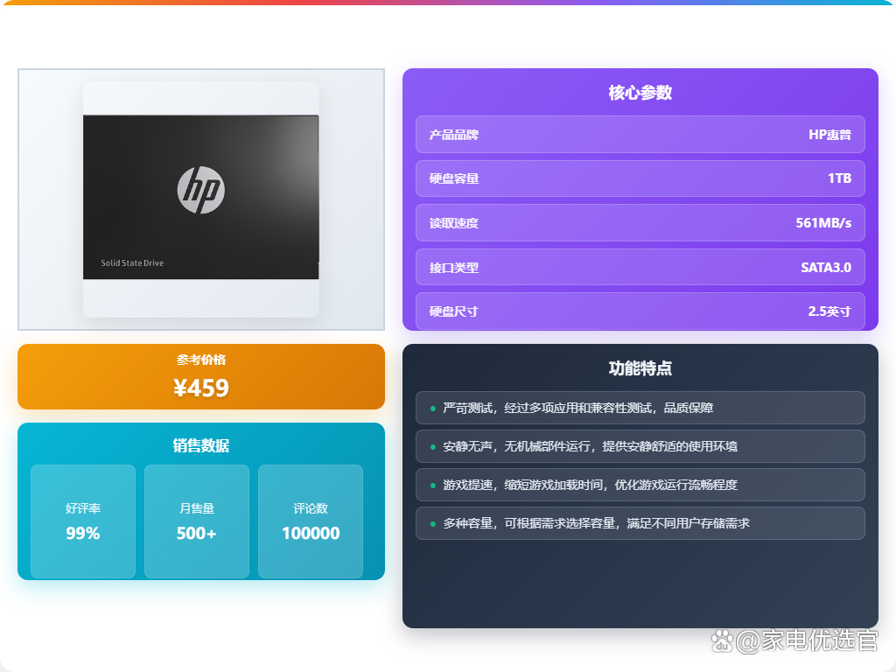This screenshot has width=896, height=672.
Task: Click the HP logo on the SSD
Action: [x=201, y=190]
